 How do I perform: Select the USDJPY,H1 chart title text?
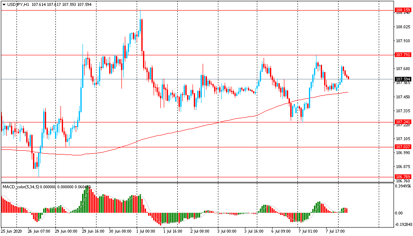click(x=18, y=5)
